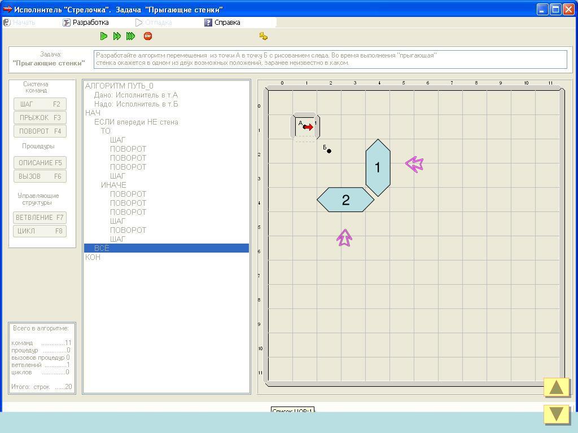Select 'Надо: Исполнитель в т.Б' line
Viewport: 578px width, 433px height.
135,104
